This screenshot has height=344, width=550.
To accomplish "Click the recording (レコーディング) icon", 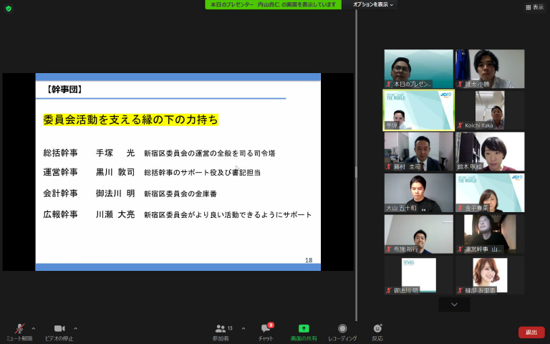I will 342,328.
